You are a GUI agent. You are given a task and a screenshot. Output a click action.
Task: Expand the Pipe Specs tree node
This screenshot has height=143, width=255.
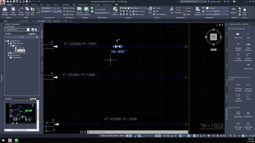pyautogui.click(x=8, y=55)
